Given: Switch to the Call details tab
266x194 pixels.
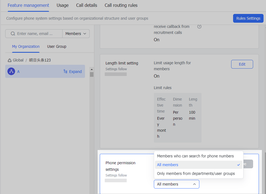Looking at the screenshot, I should (x=86, y=5).
